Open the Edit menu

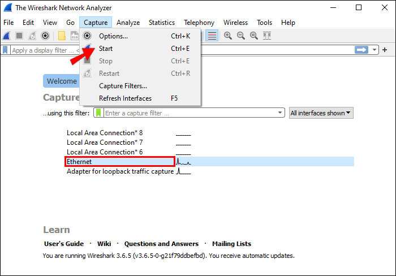(28, 23)
